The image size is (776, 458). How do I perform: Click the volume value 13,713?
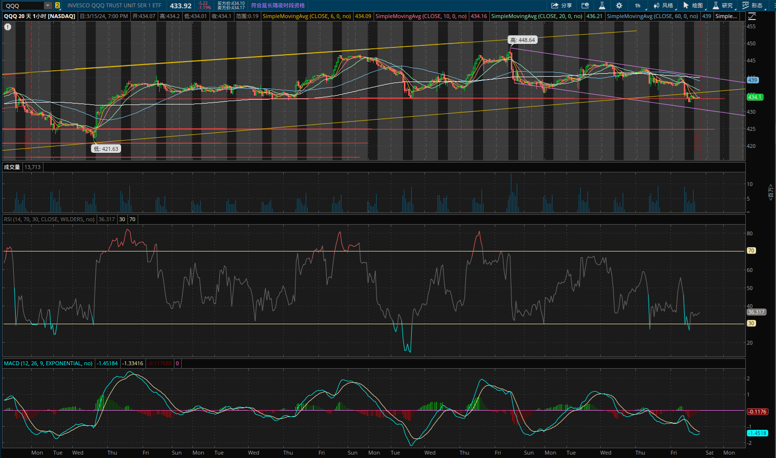click(33, 167)
